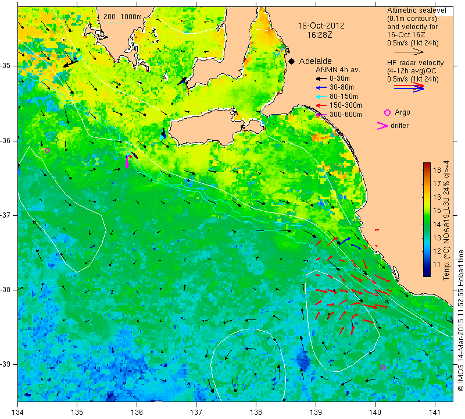Click the 11 degree colorbar label
The width and height of the screenshot is (465, 419).
click(437, 265)
